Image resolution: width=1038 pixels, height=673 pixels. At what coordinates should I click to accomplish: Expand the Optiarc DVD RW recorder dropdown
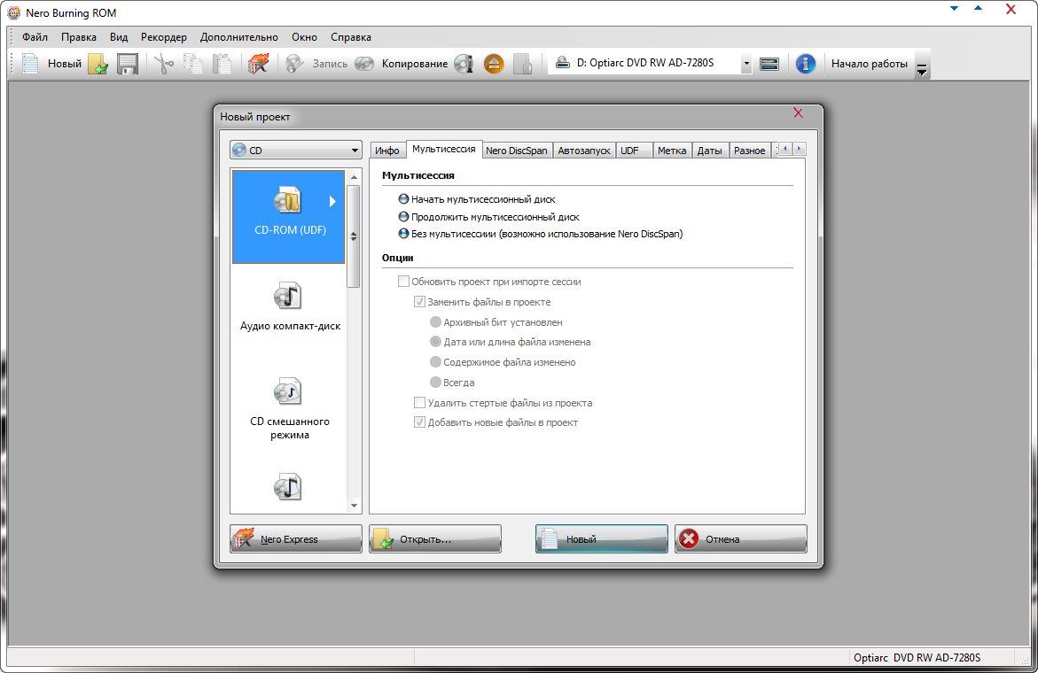click(745, 64)
